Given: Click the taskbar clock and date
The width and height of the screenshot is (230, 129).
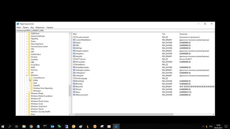Looking at the screenshot, I should (218, 126).
